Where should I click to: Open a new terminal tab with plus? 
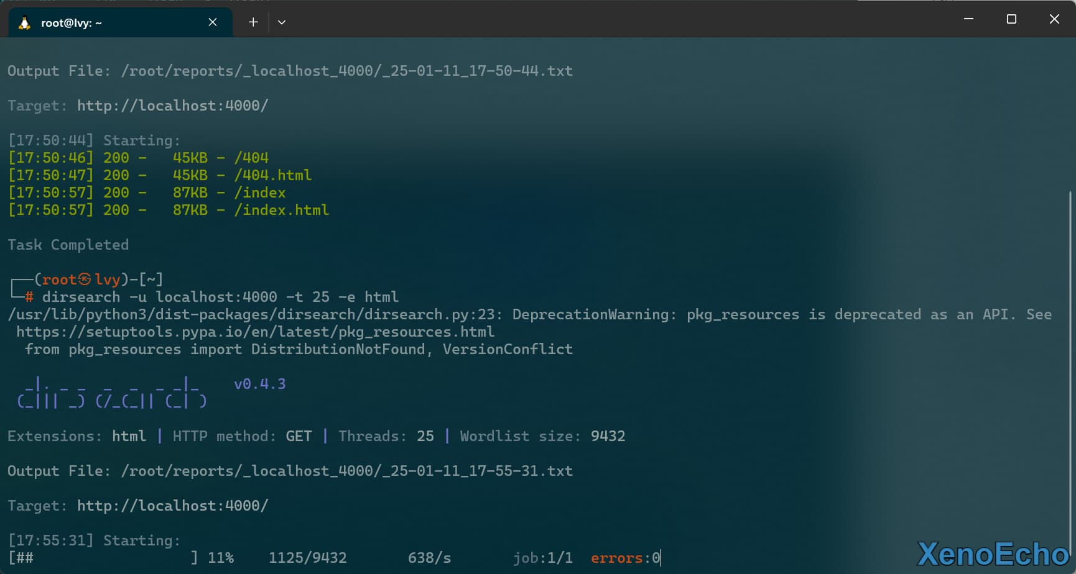click(253, 22)
